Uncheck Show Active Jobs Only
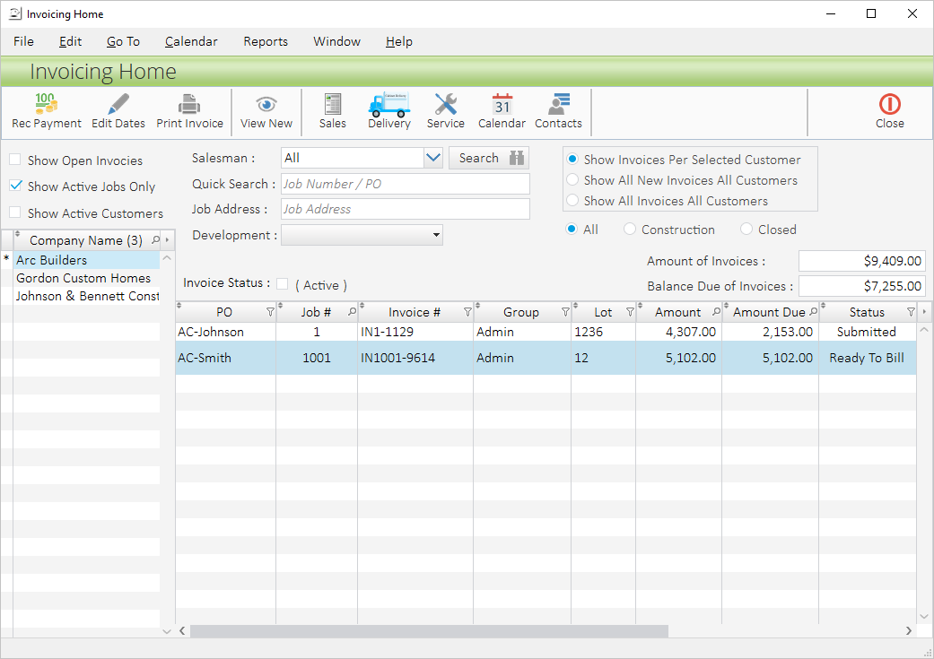Screen dimensions: 934x659 [15, 186]
